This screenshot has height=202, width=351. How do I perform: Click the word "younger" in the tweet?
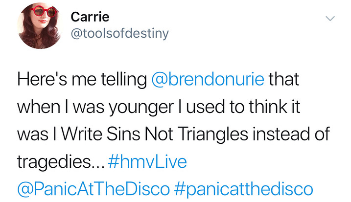coord(131,107)
